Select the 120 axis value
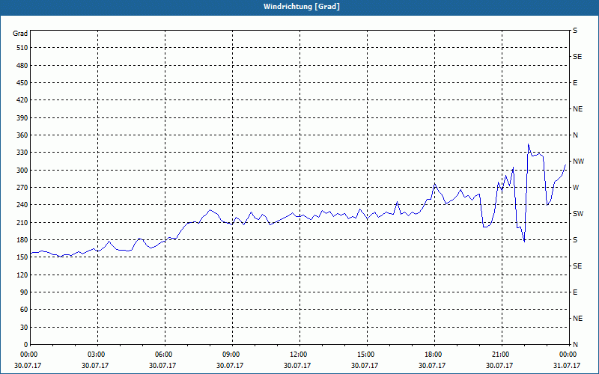This screenshot has height=374, width=599. (22, 275)
